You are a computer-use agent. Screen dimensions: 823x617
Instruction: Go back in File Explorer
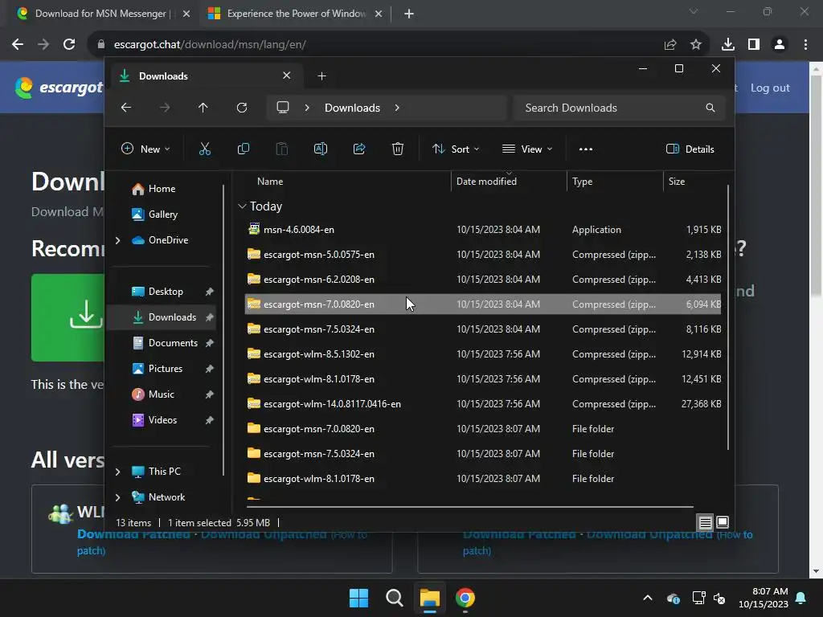tap(126, 108)
